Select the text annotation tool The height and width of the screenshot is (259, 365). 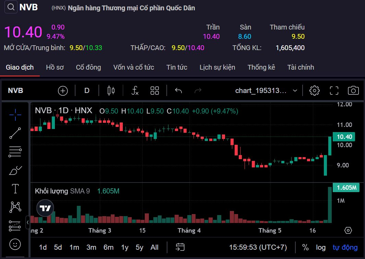click(x=15, y=188)
